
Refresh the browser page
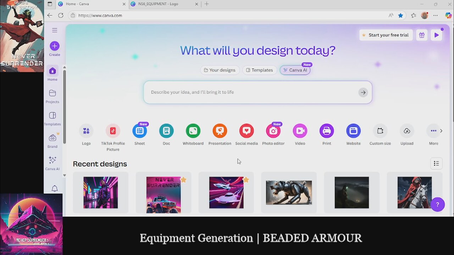pyautogui.click(x=61, y=16)
